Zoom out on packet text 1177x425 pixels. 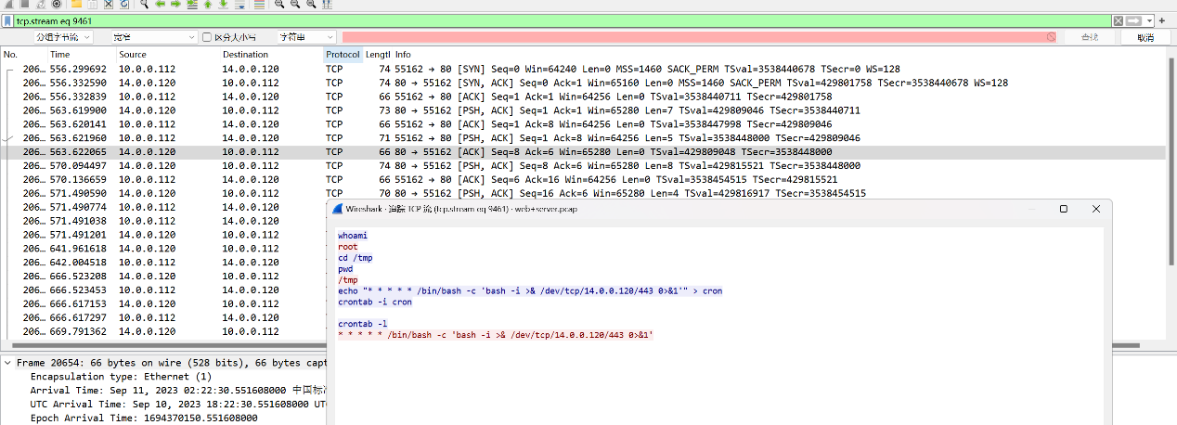[295, 4]
